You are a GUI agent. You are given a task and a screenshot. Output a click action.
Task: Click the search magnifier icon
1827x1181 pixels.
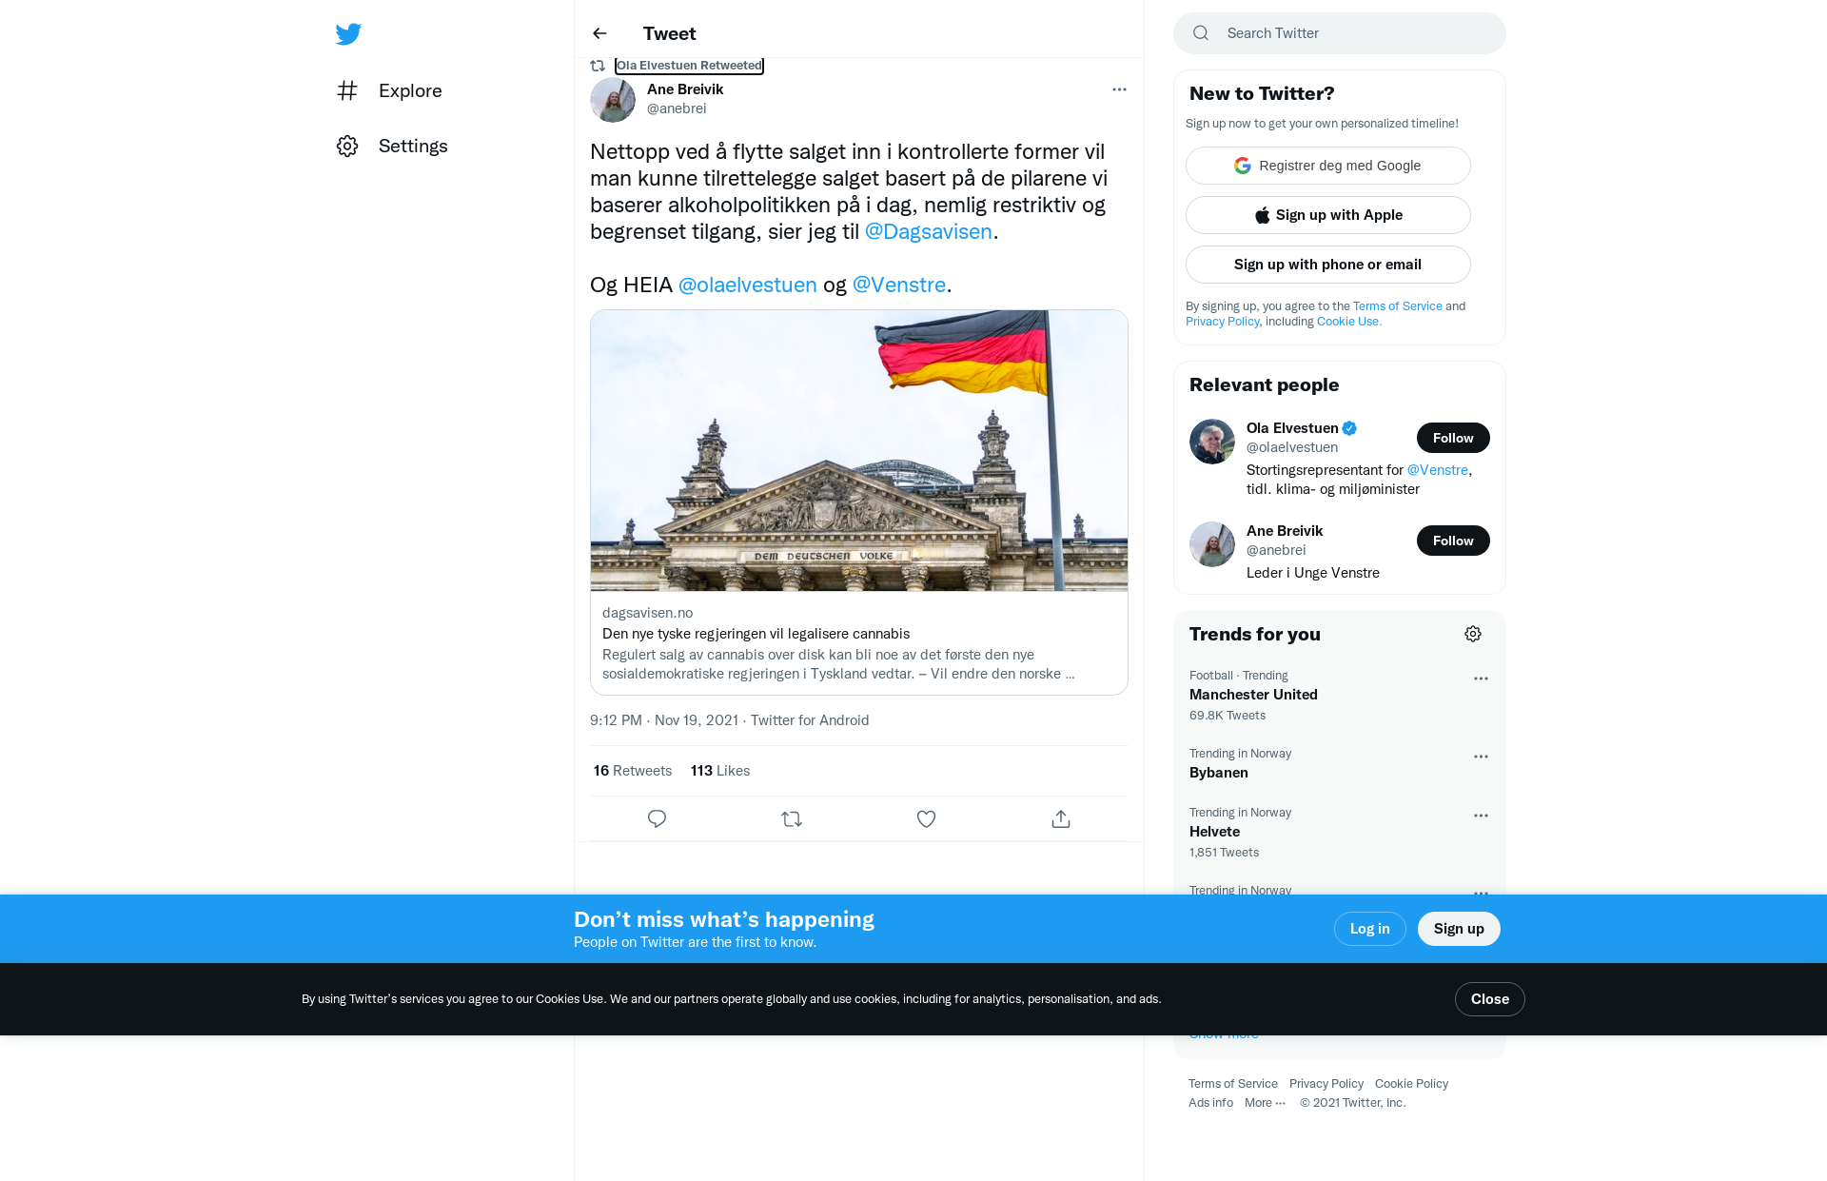tap(1201, 33)
